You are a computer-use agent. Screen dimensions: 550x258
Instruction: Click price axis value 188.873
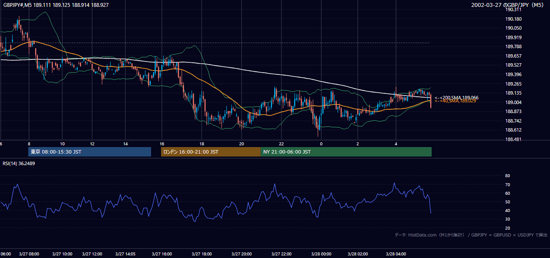(513, 112)
